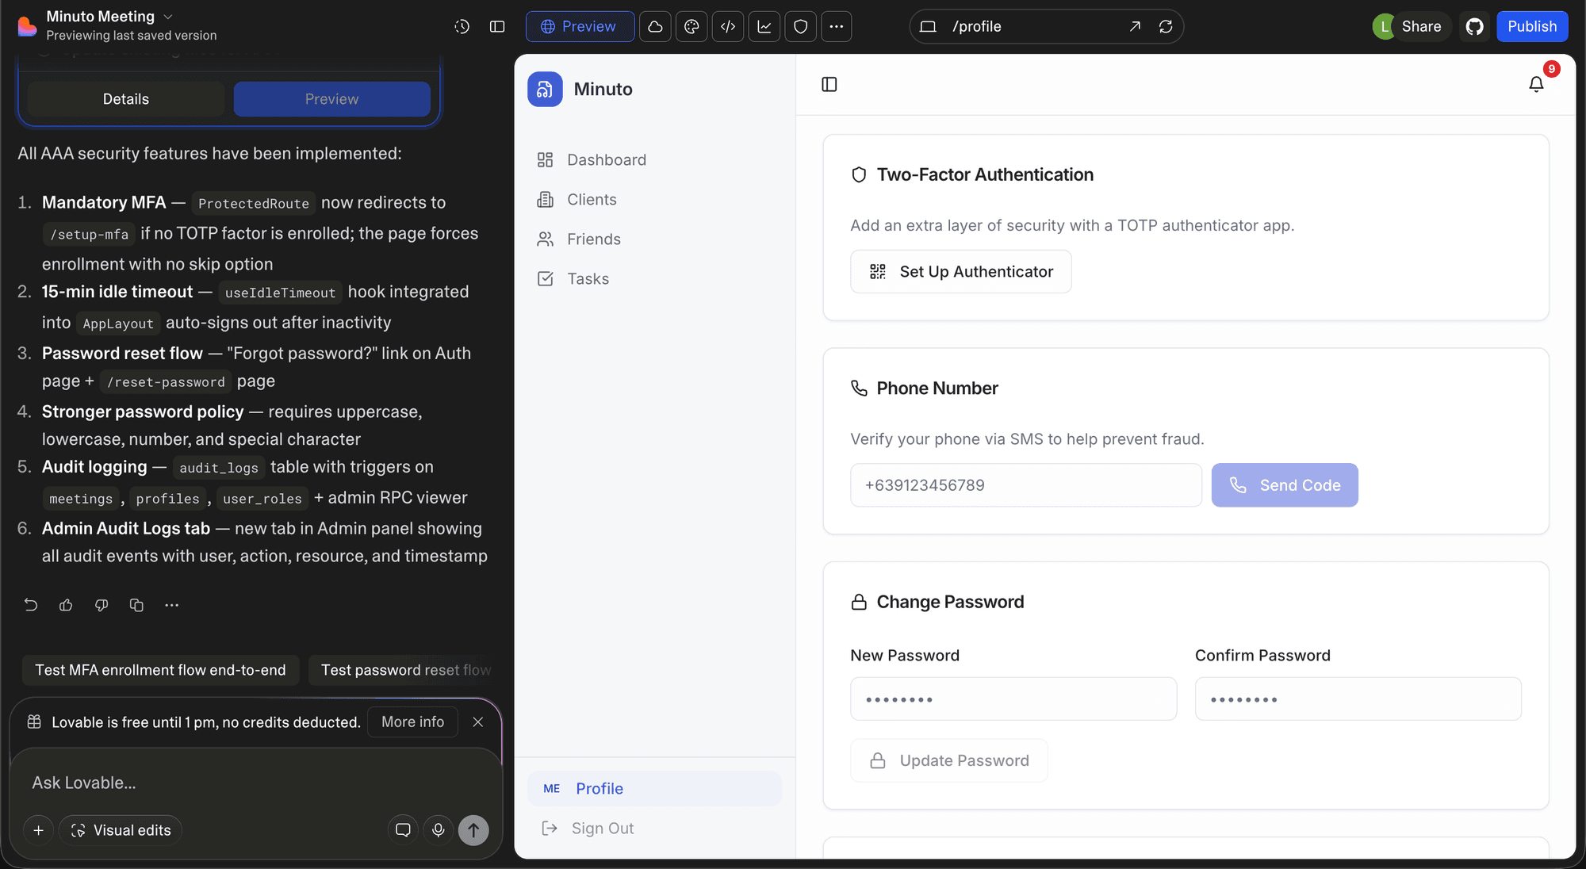Toggle the Minuto app sidebar

(x=829, y=84)
